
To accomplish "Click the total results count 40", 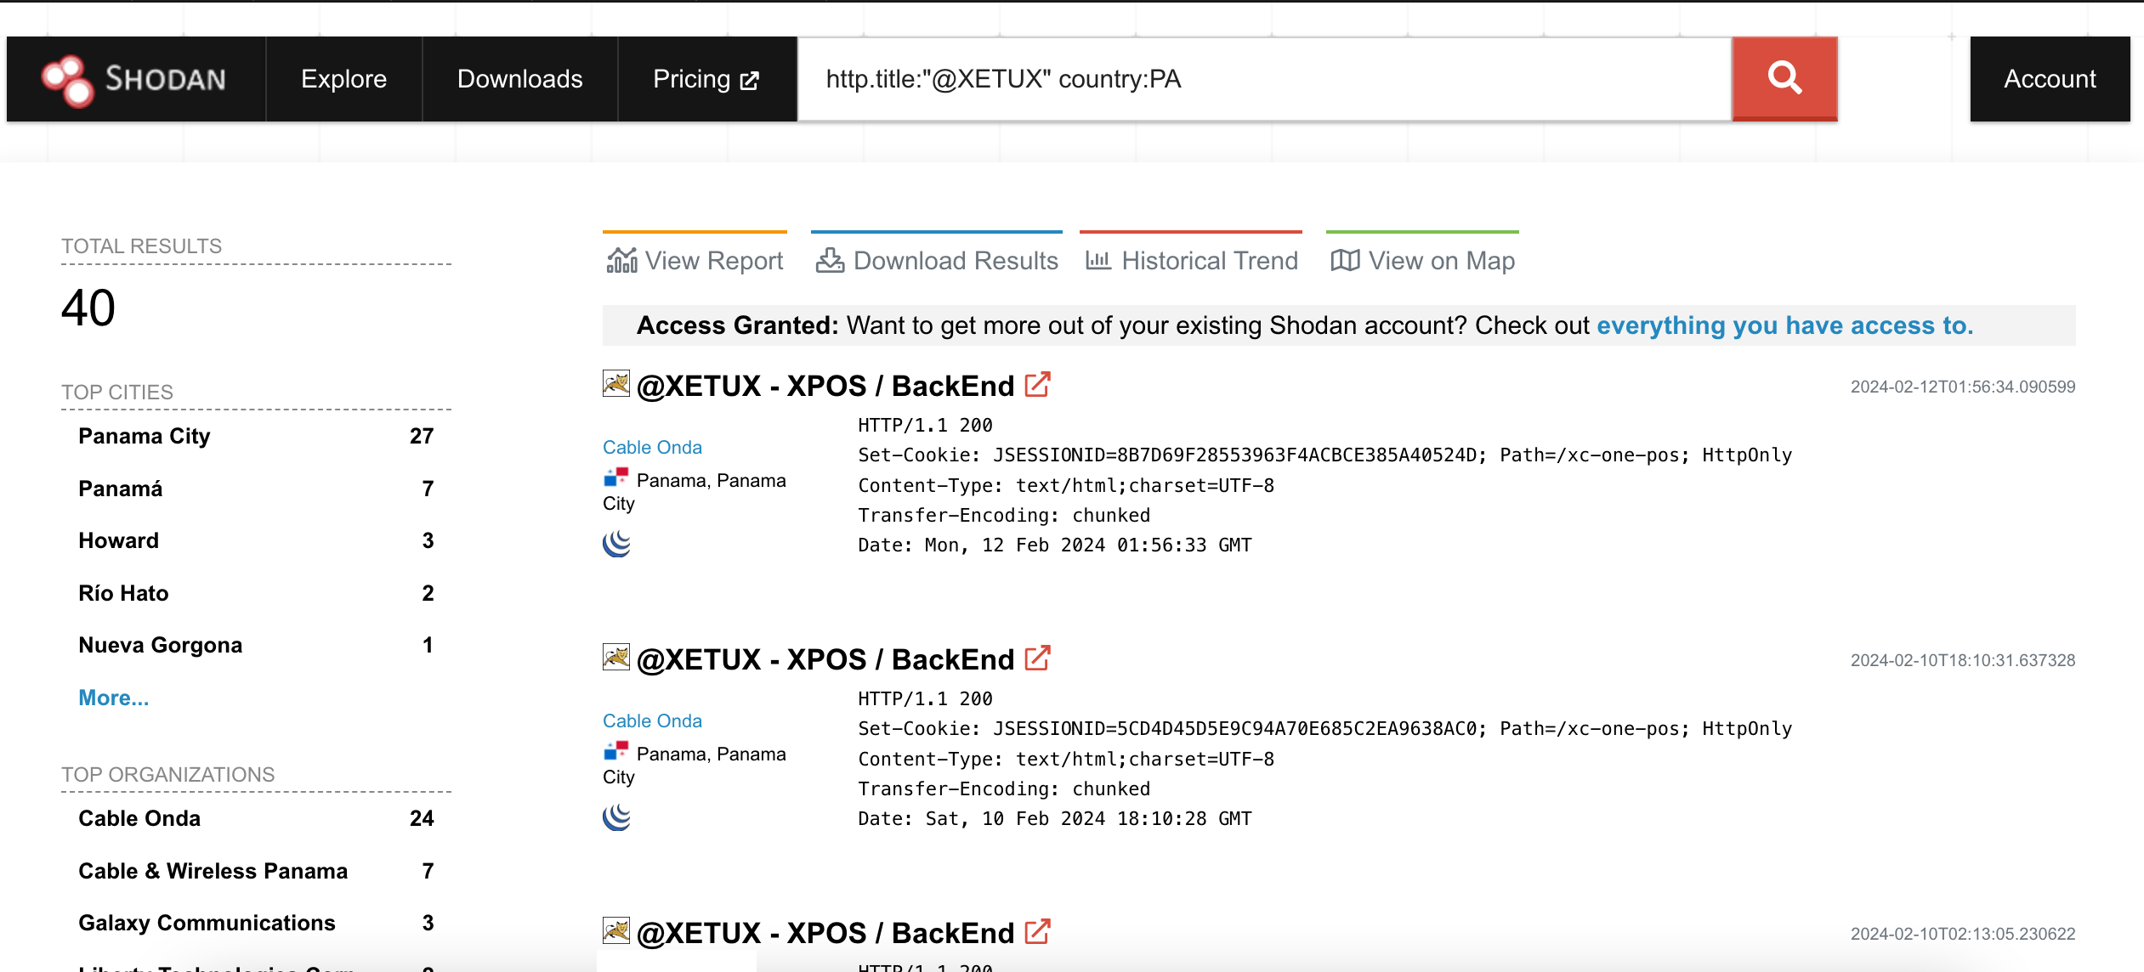I will coord(88,308).
